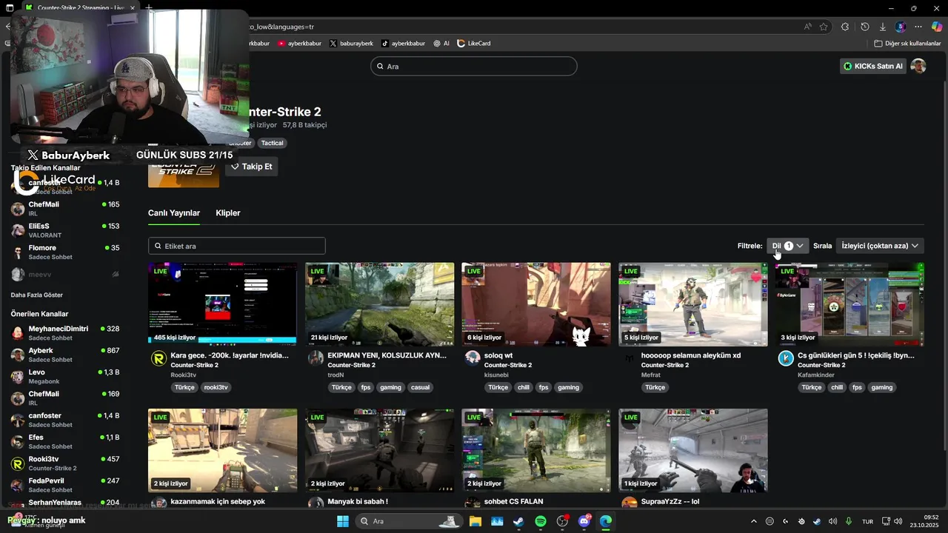Open Discord from taskbar
948x533 pixels.
coord(584,521)
